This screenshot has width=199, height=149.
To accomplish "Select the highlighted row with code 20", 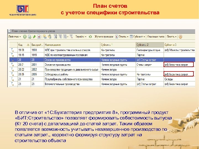I will (x=102, y=60).
